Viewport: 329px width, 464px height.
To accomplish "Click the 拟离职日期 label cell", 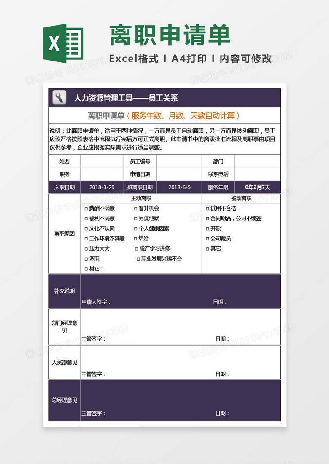I will coord(140,187).
